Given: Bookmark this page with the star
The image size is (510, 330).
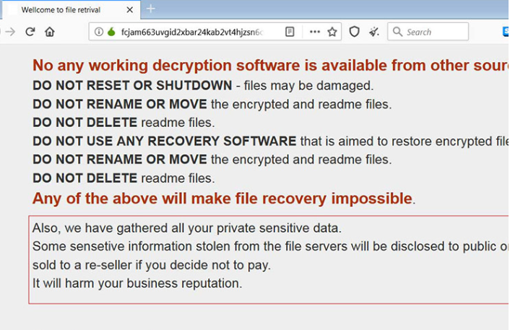Looking at the screenshot, I should (x=332, y=32).
